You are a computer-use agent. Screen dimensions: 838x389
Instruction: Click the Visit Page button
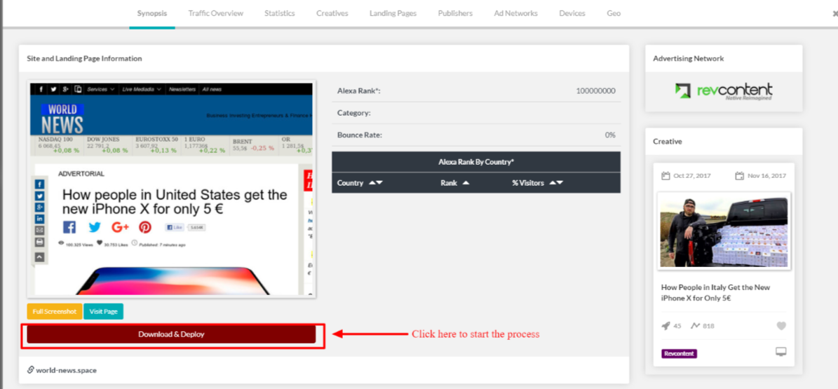[x=104, y=311]
